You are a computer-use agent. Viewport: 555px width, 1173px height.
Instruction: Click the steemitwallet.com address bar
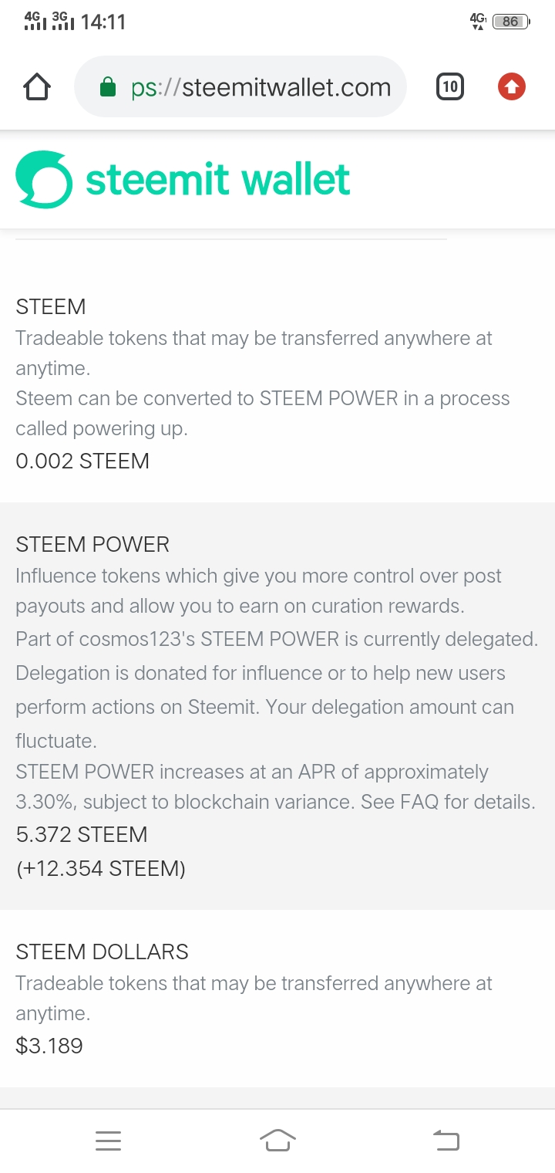(x=261, y=87)
